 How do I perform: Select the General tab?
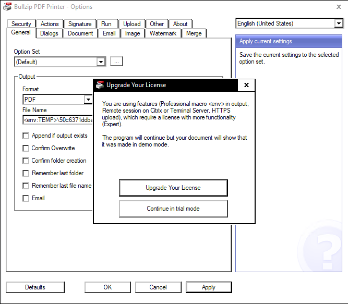pyautogui.click(x=21, y=33)
